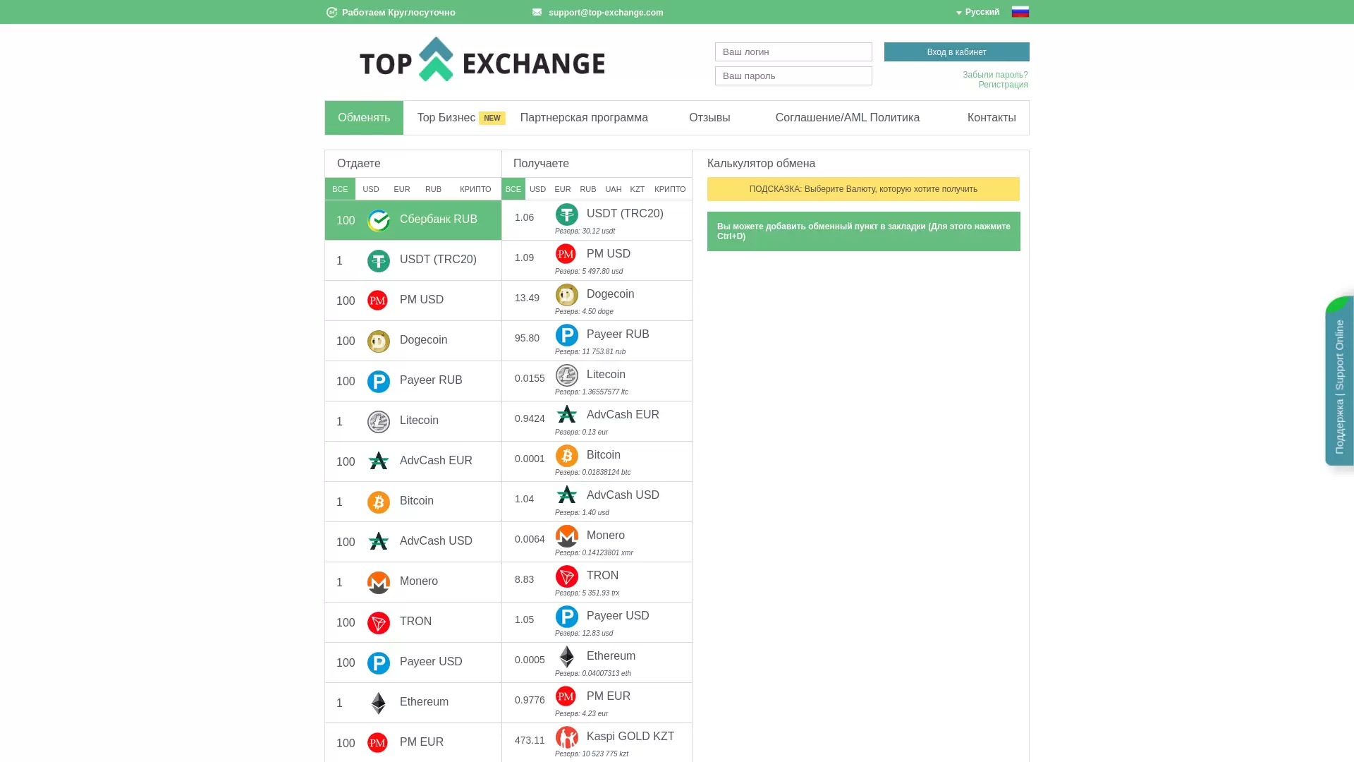
Task: Choose the Ethereum icon in the receive column
Action: click(567, 657)
